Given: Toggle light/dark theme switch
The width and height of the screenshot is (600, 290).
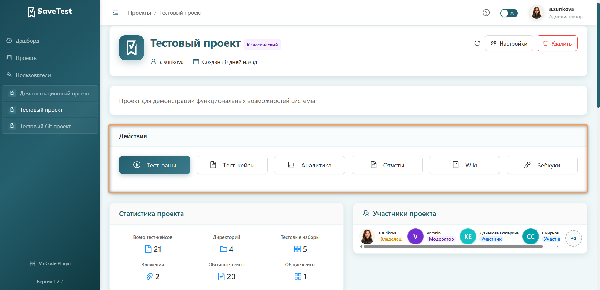Looking at the screenshot, I should coord(509,13).
